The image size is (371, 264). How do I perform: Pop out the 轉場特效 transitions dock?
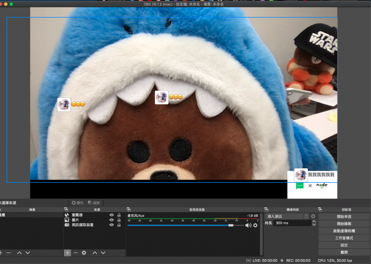[266, 210]
